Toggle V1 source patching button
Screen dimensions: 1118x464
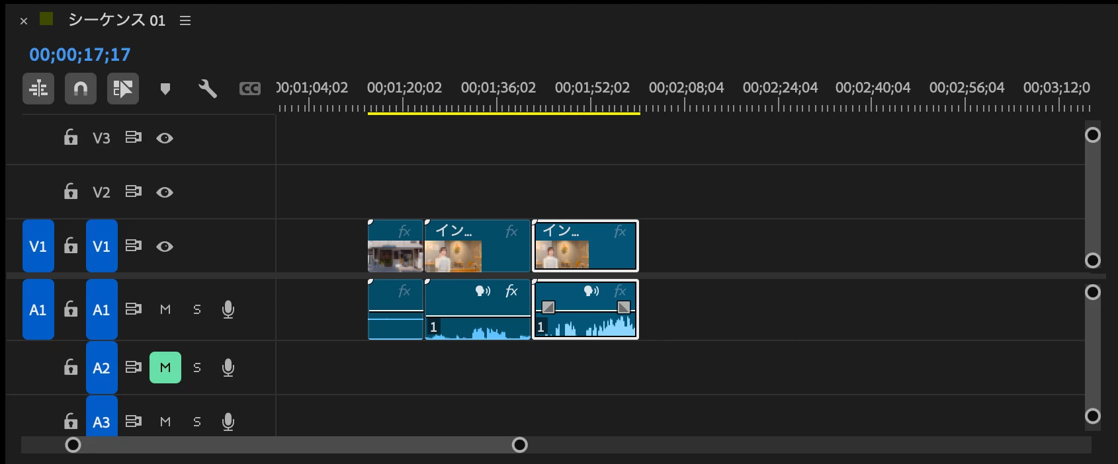coord(38,246)
